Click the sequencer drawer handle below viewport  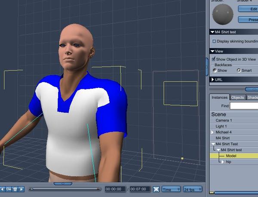click(63, 184)
